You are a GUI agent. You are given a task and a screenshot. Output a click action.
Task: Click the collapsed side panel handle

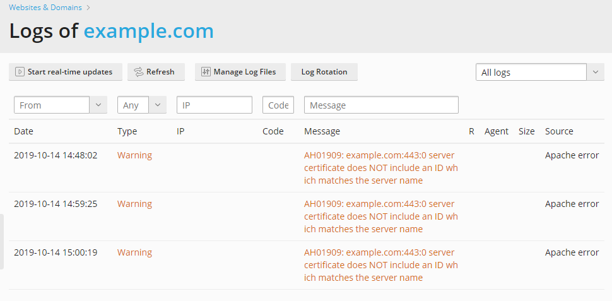[x=2, y=241]
